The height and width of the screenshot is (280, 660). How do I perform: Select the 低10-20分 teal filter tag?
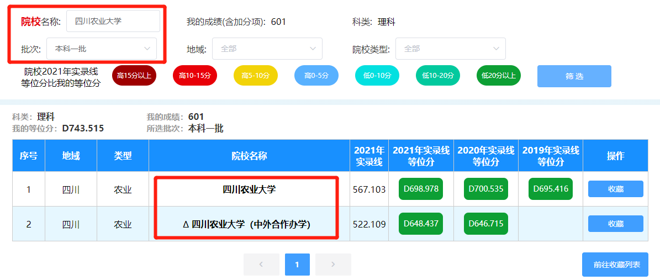(438, 76)
